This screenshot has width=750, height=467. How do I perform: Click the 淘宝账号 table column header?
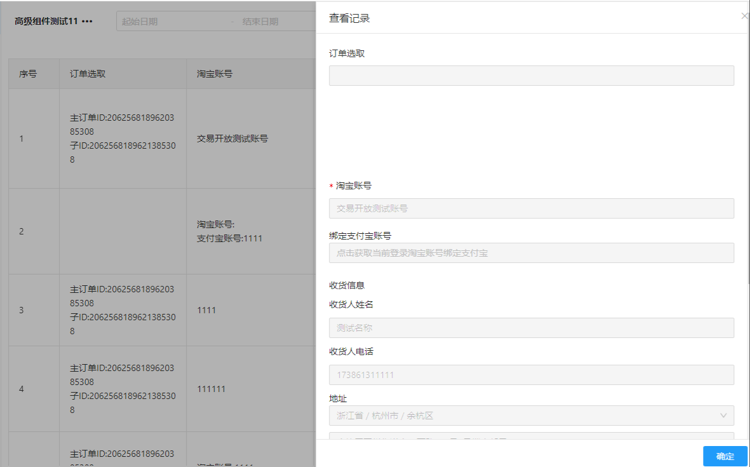point(215,74)
